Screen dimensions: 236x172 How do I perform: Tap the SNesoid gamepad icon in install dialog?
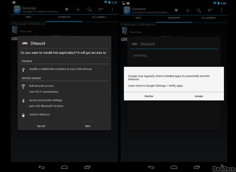pos(25,43)
